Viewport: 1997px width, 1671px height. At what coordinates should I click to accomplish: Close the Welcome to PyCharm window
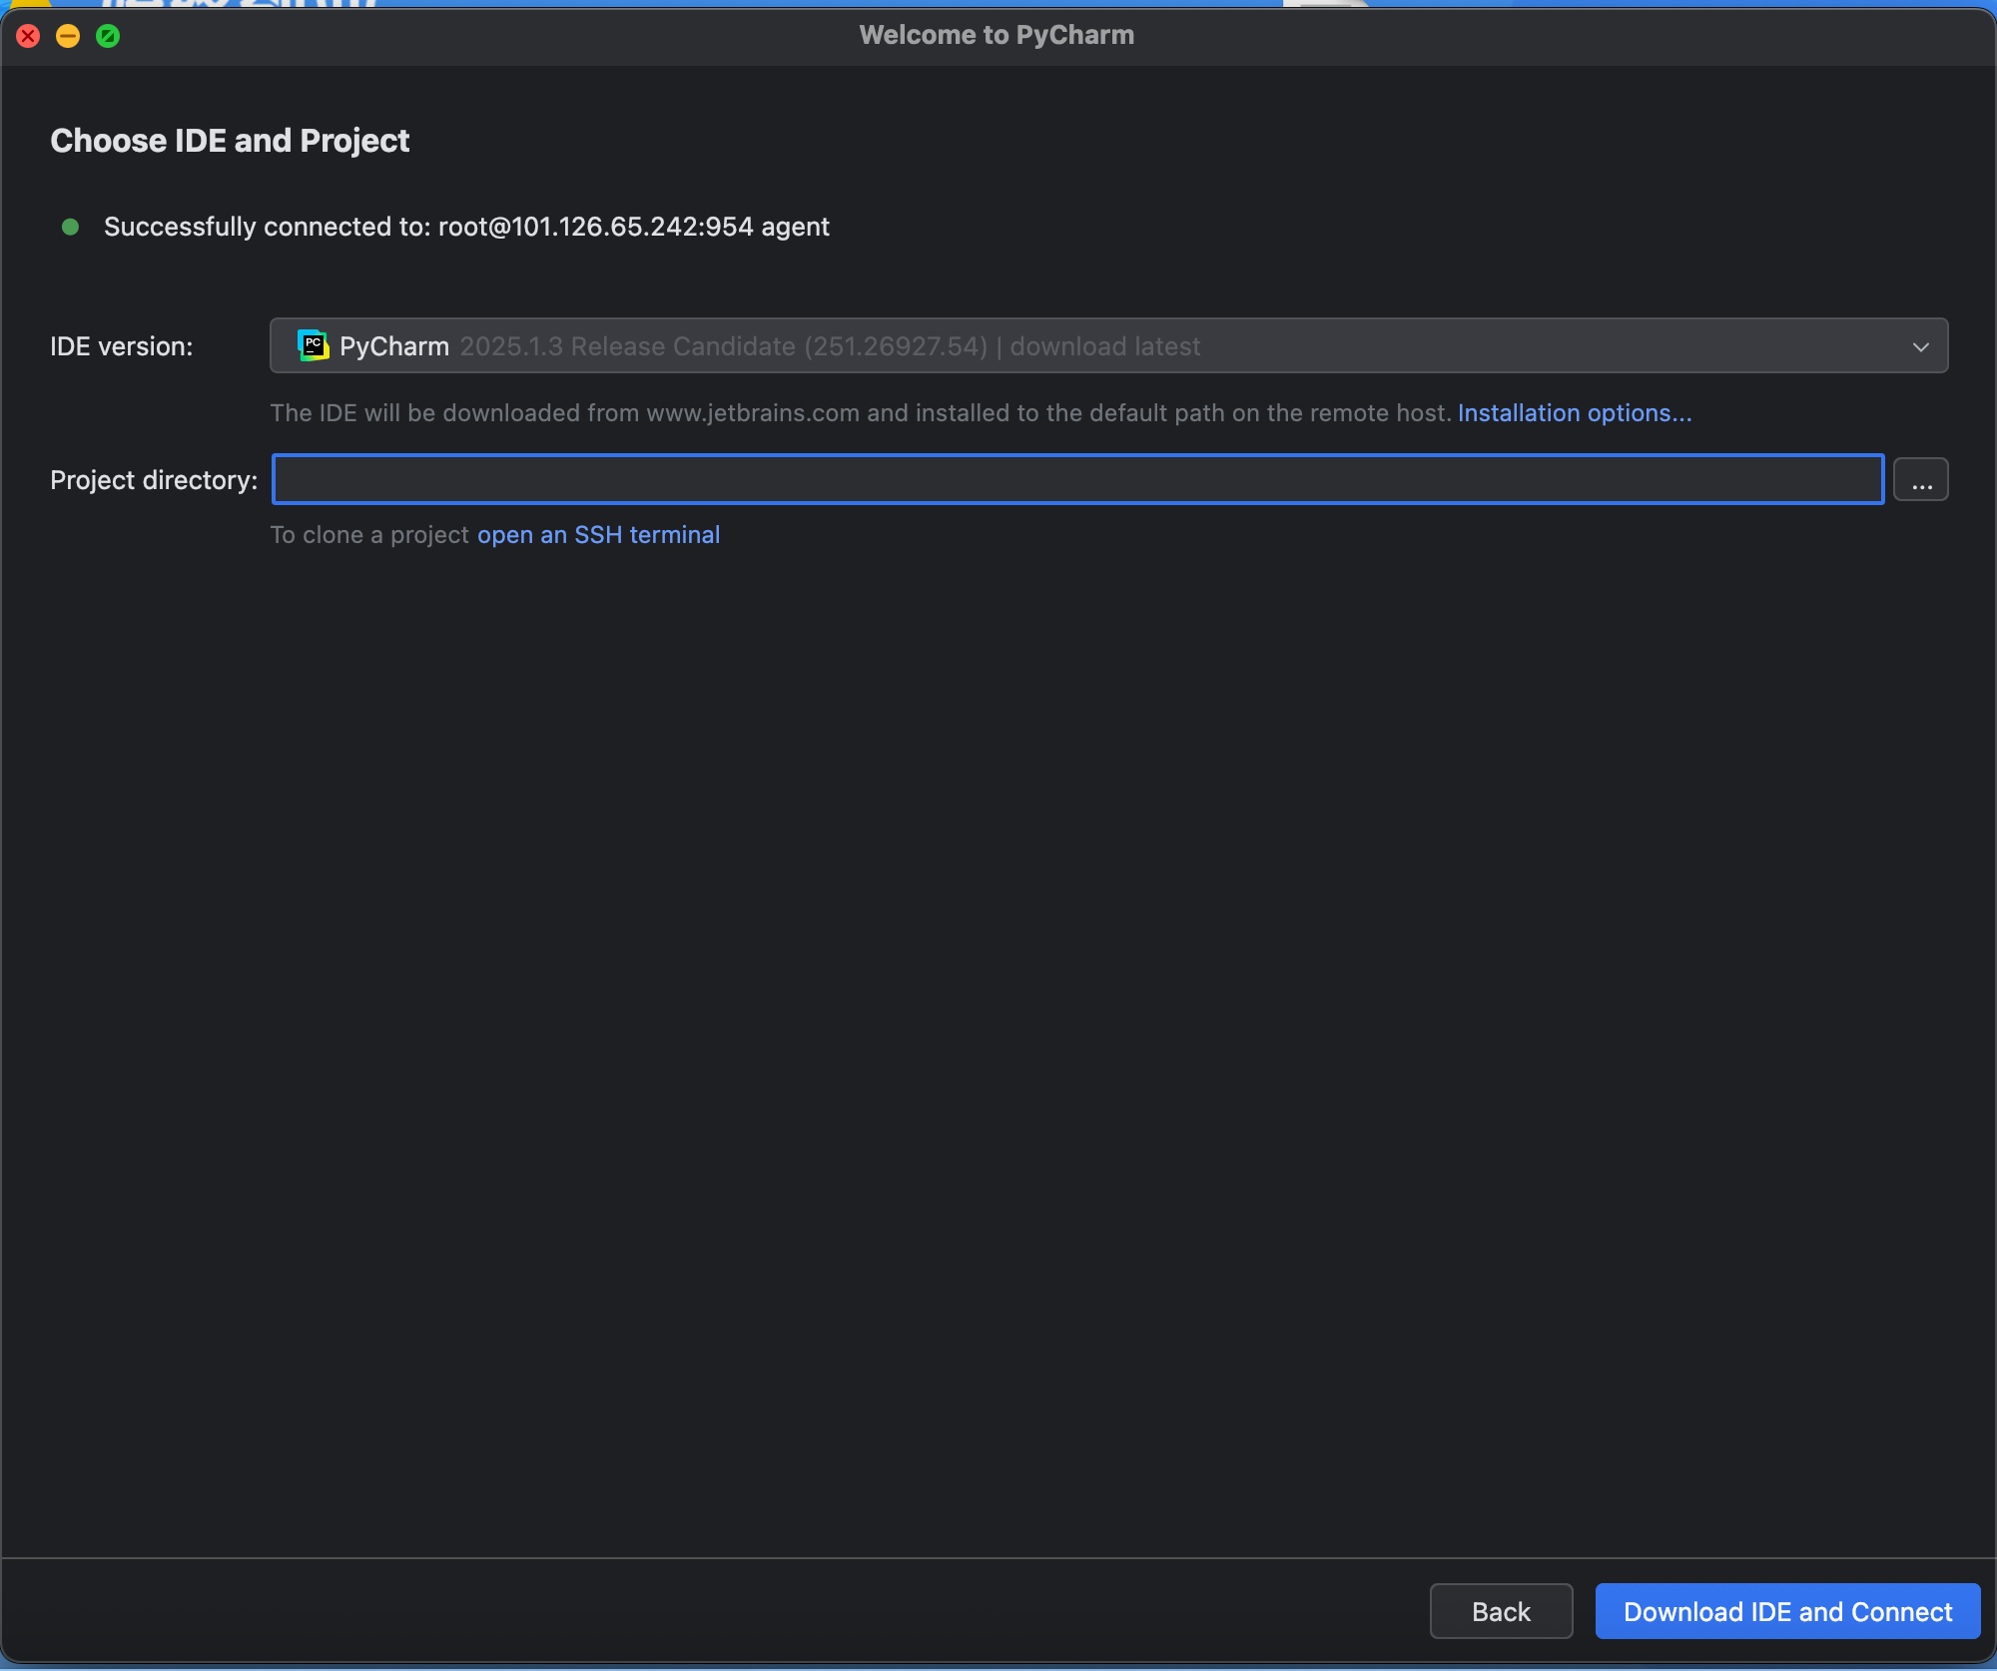[28, 37]
